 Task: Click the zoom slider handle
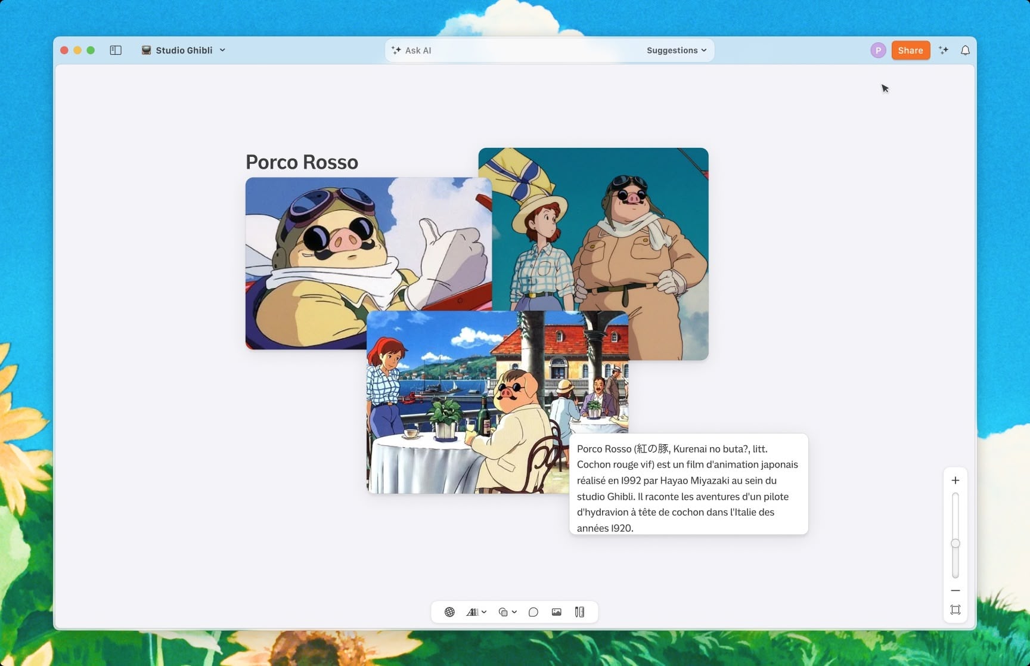point(955,543)
